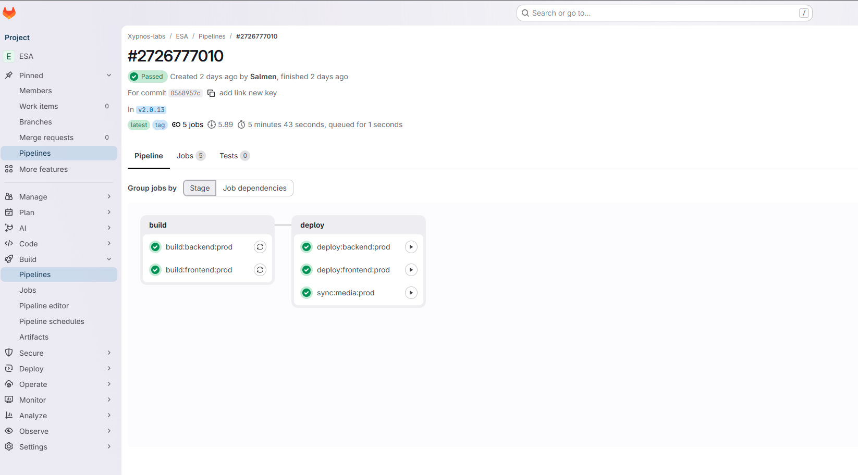Open Merge requests in sidebar

(x=59, y=137)
